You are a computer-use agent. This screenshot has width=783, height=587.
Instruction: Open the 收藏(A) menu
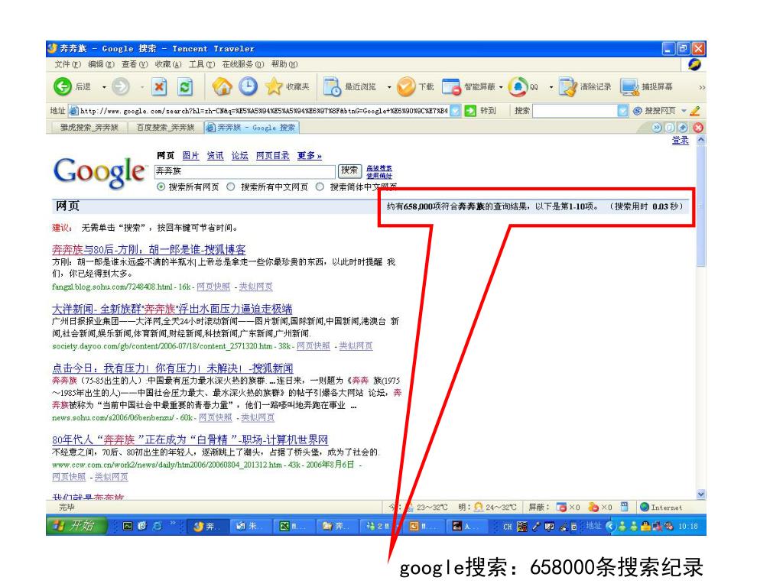pyautogui.click(x=168, y=64)
